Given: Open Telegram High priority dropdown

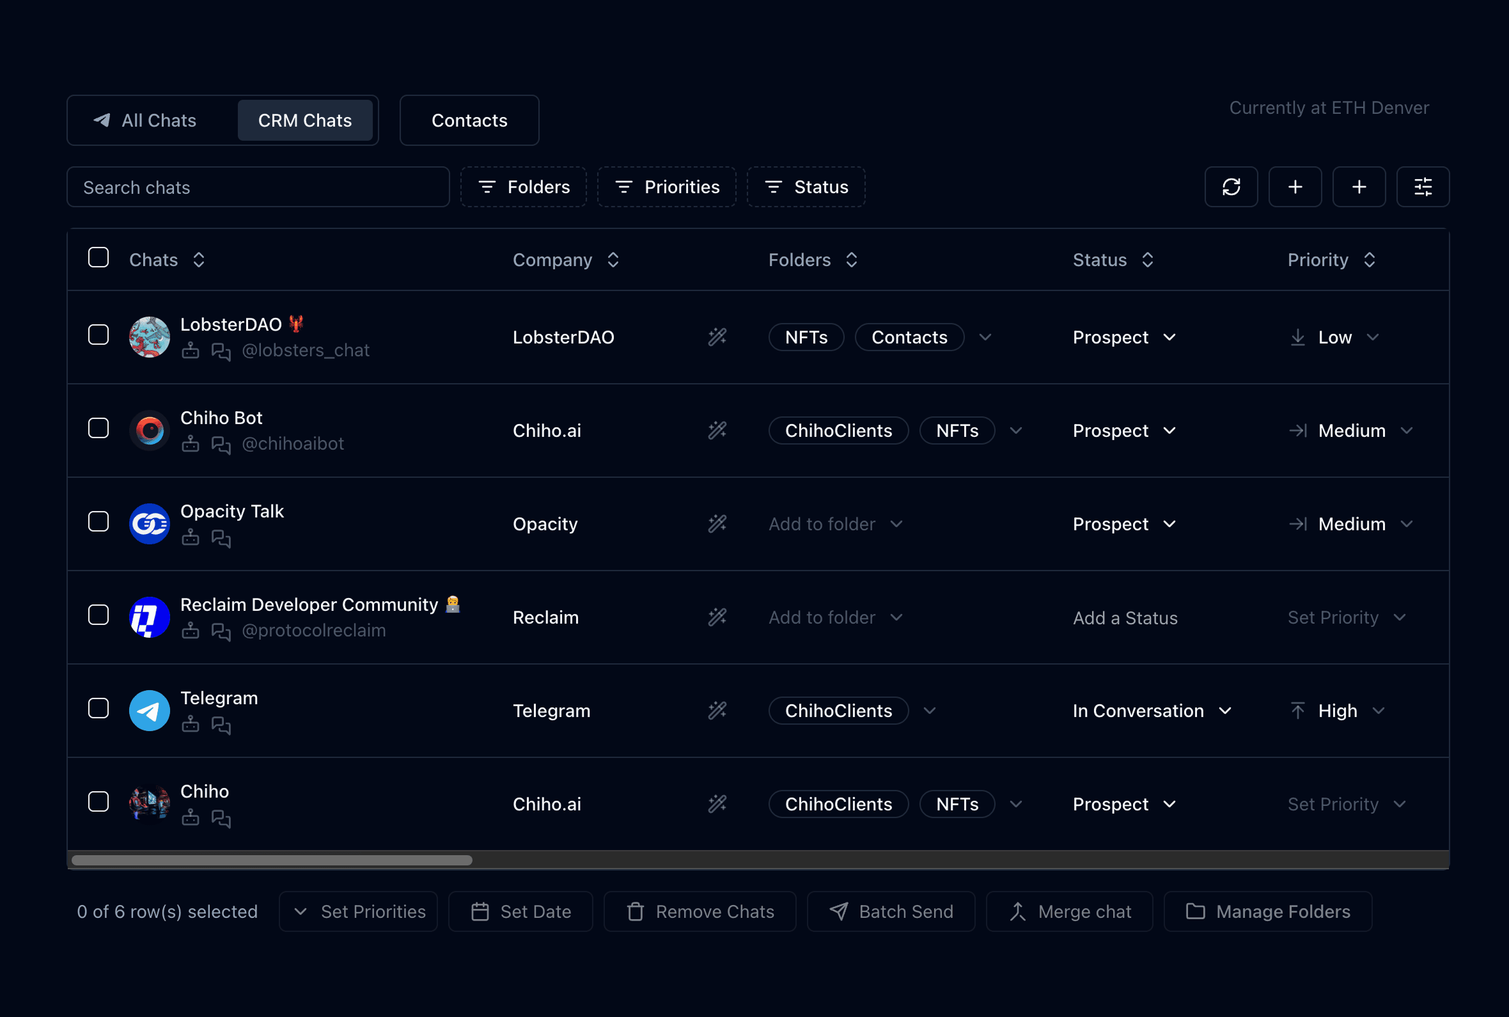Looking at the screenshot, I should 1336,711.
